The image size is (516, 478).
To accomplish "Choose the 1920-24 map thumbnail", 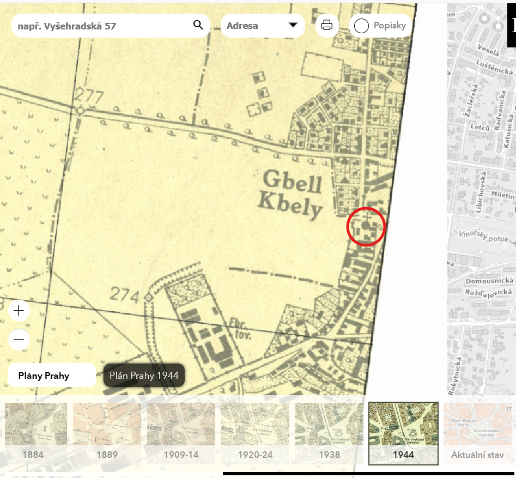I will 255,433.
